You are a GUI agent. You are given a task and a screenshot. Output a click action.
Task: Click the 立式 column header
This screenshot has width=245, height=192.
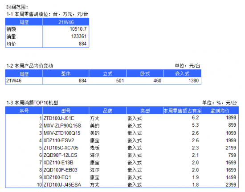107,74
